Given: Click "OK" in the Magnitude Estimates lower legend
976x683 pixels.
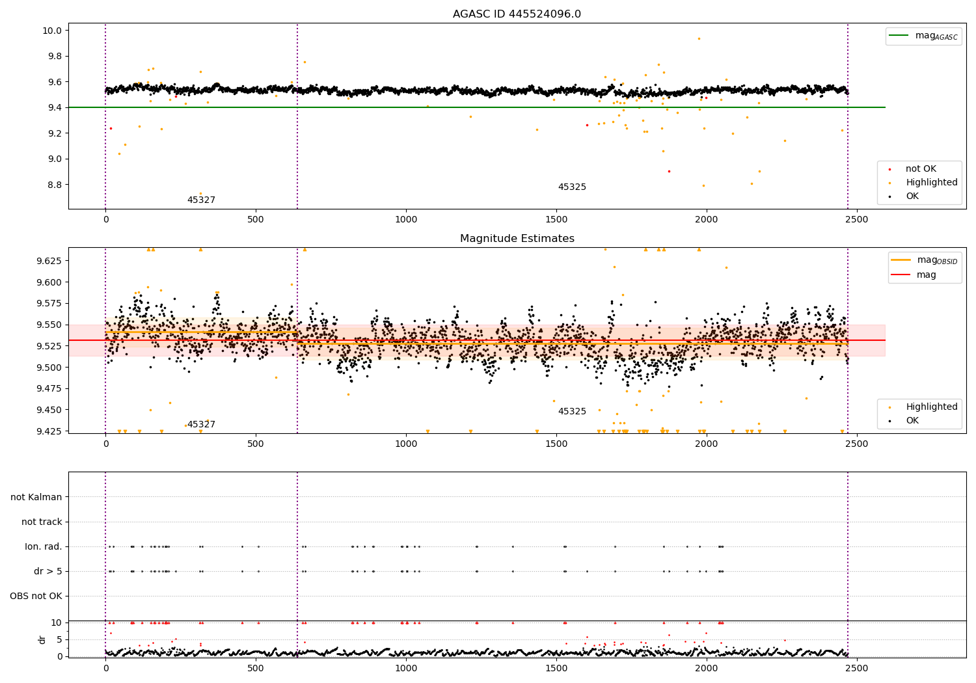Looking at the screenshot, I should pyautogui.click(x=912, y=421).
